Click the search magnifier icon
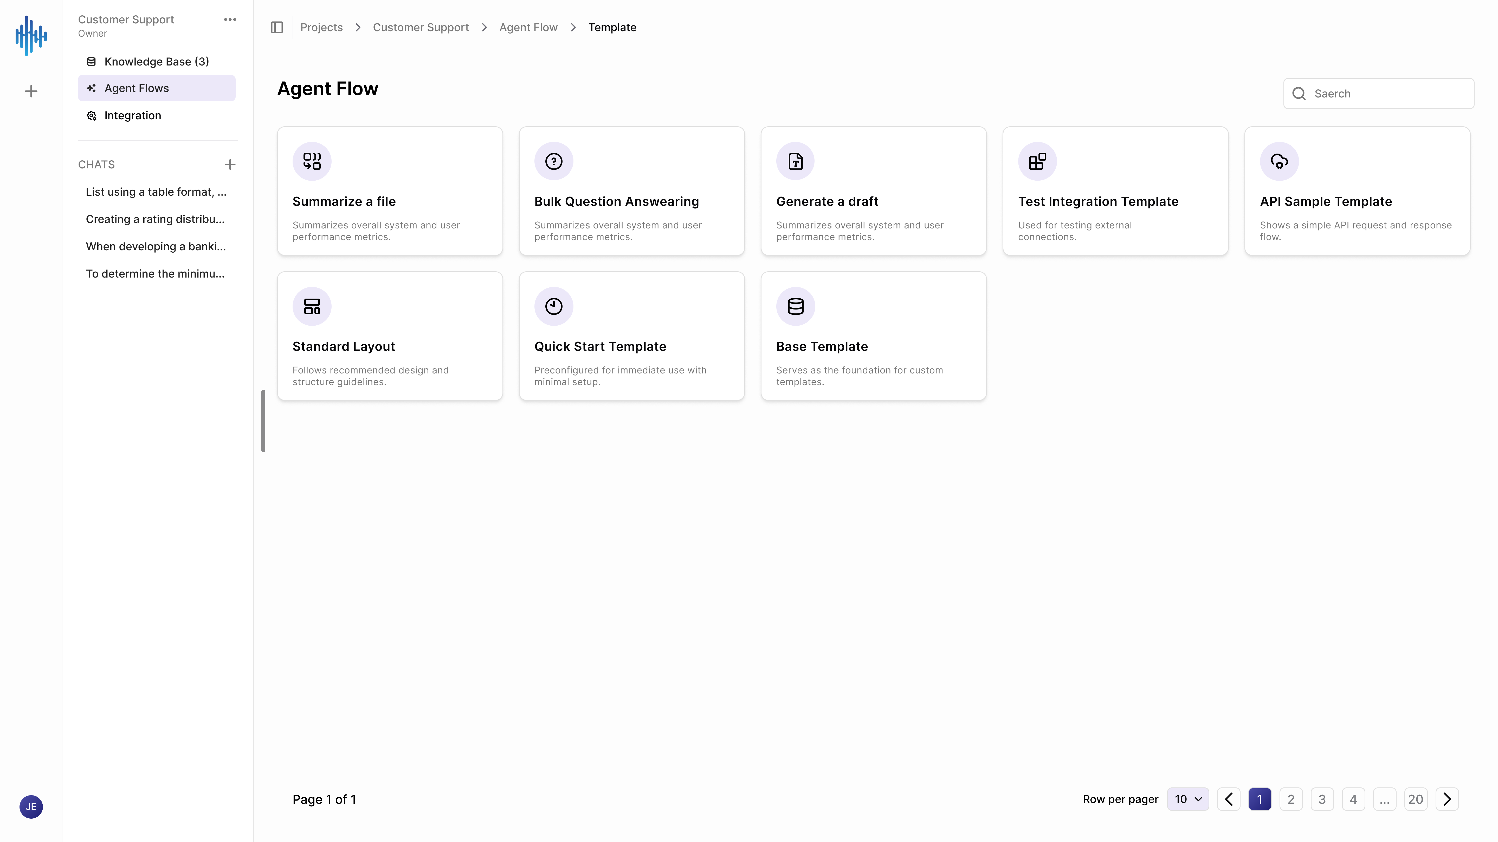The image size is (1498, 842). 1299,94
